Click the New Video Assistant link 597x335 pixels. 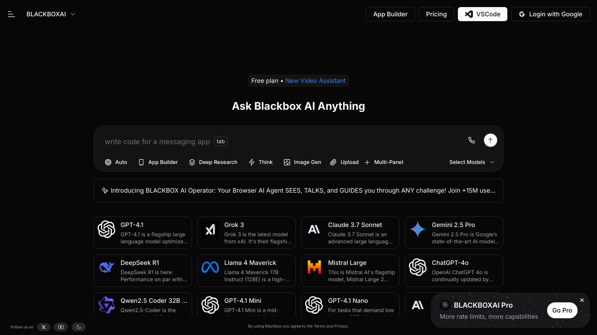(x=315, y=81)
